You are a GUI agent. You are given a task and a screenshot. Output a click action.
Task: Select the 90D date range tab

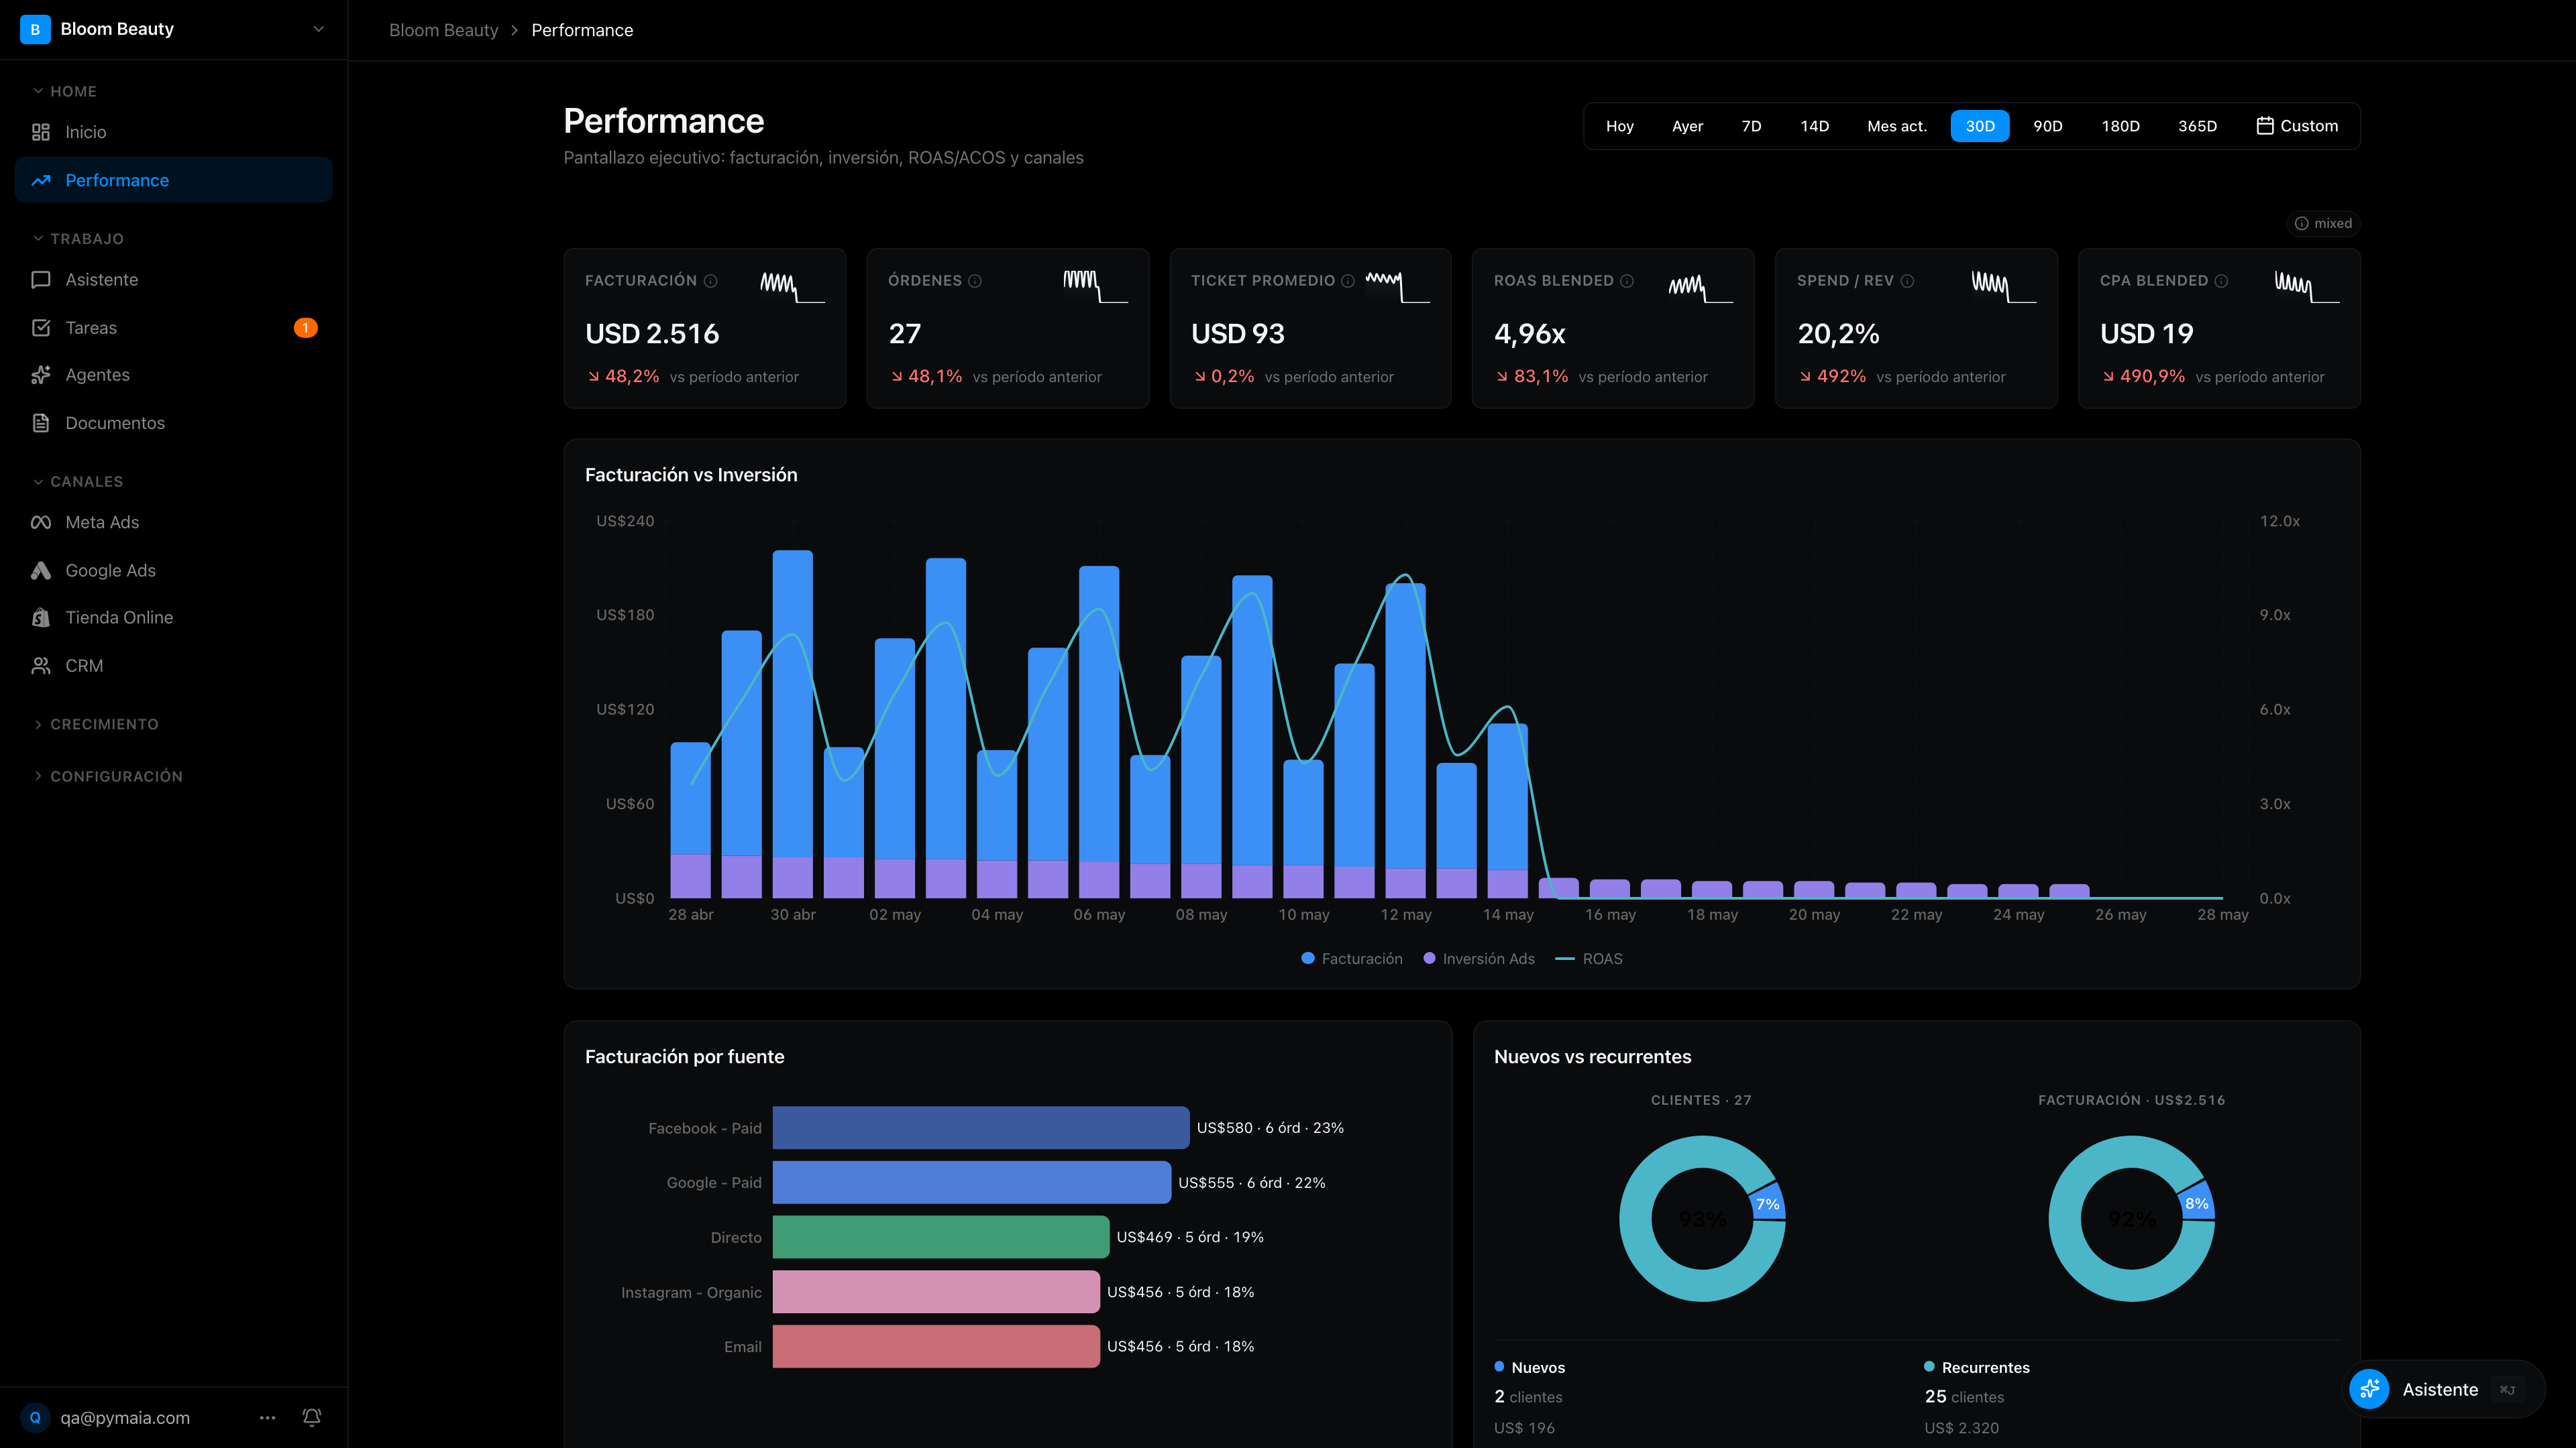pos(2047,126)
